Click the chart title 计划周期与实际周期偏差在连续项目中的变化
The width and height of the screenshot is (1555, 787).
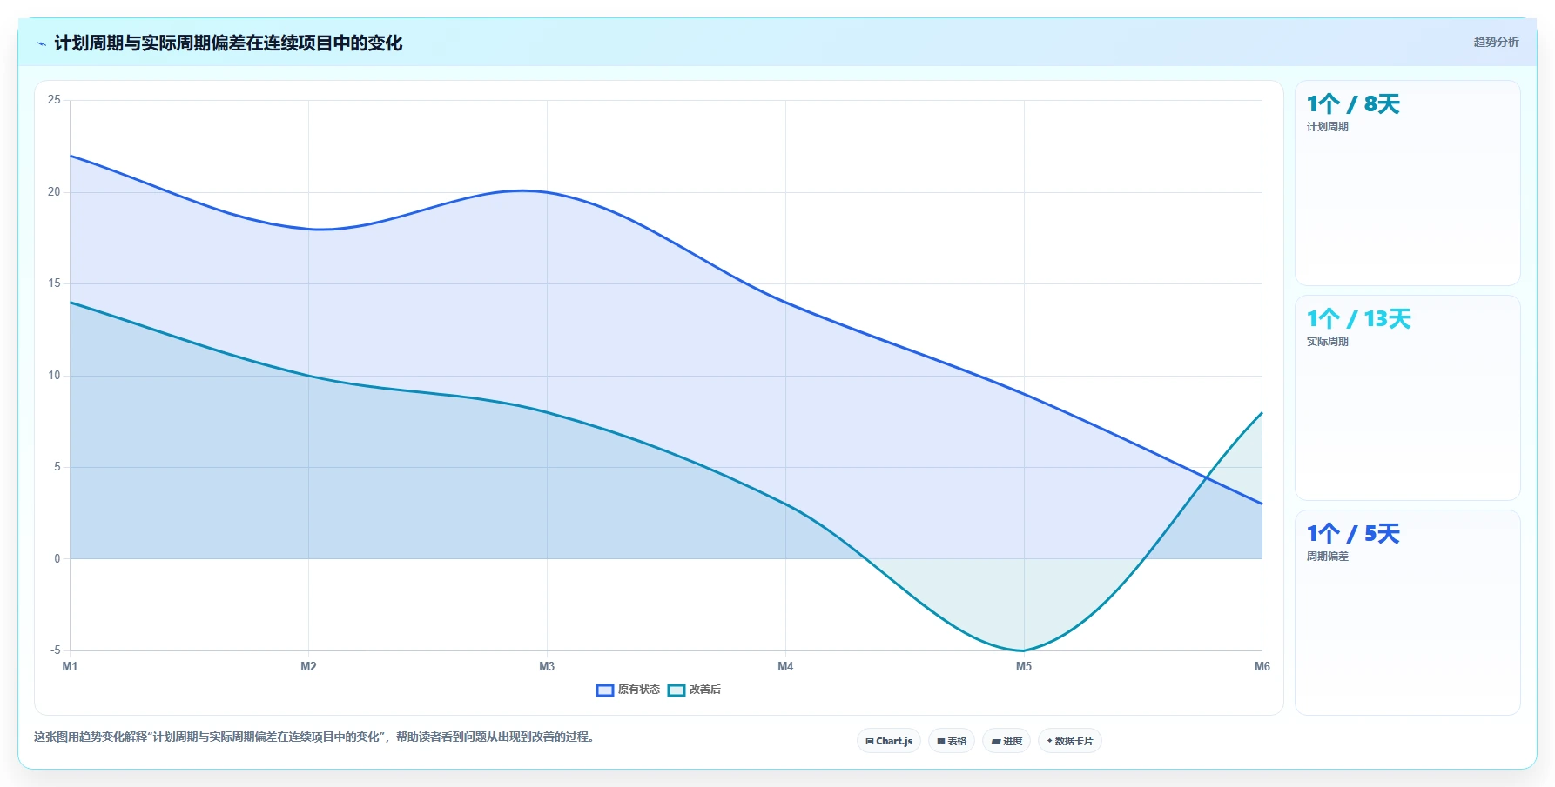tap(228, 43)
